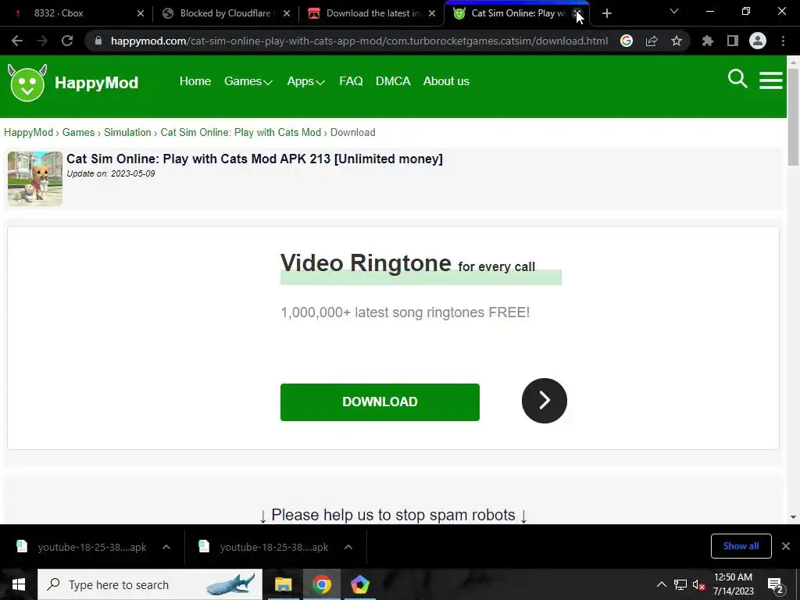Expand the Games dropdown menu
Viewport: 800px width, 600px height.
(248, 81)
